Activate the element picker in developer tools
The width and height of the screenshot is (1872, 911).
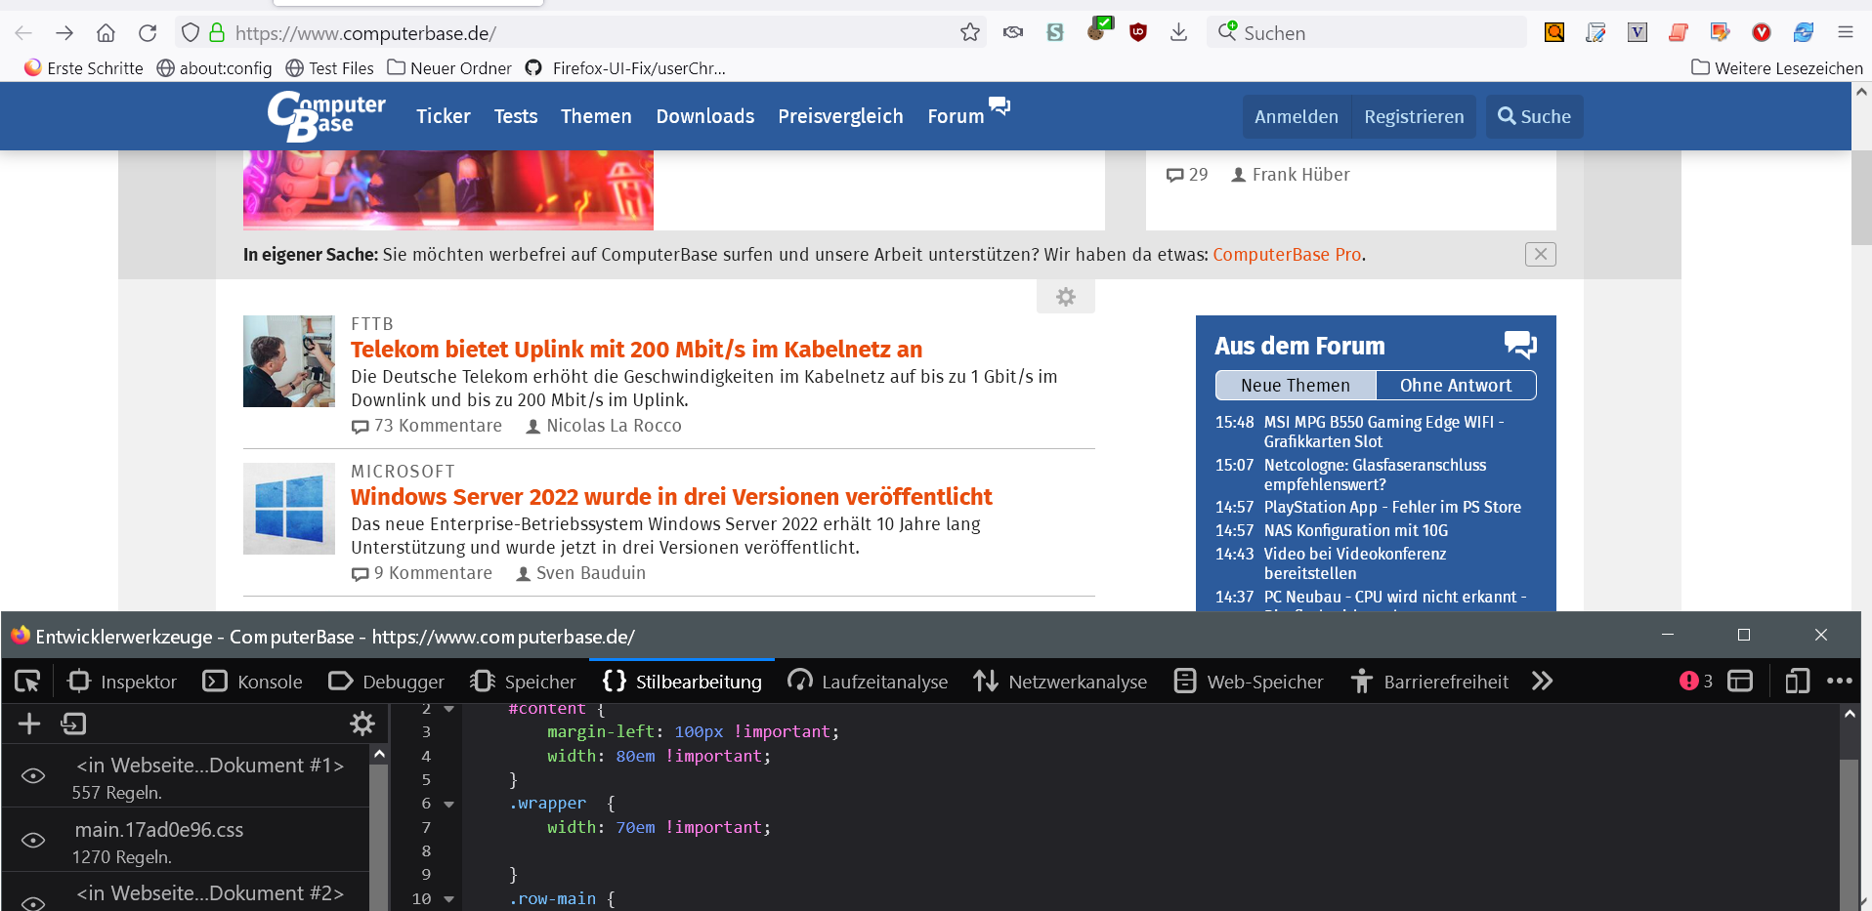pos(27,682)
